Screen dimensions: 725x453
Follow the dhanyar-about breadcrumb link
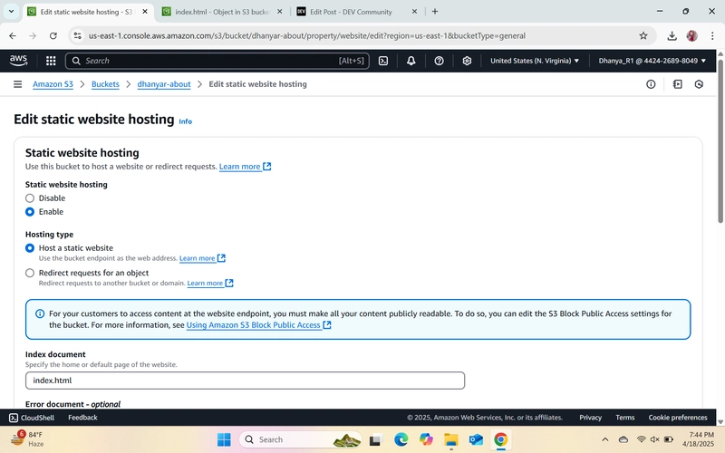click(164, 84)
